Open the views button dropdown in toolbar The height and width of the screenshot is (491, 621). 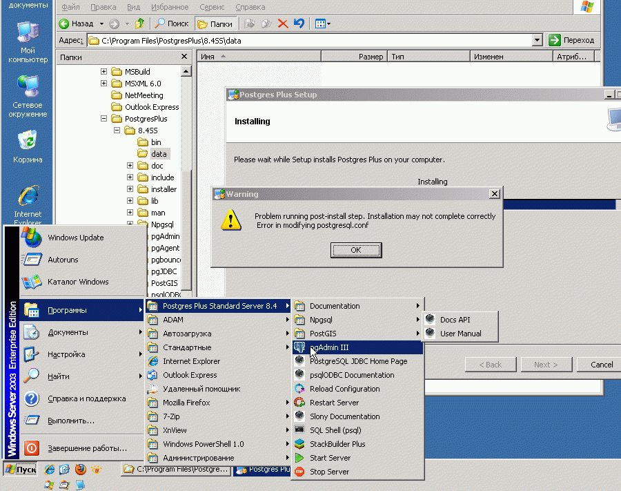tap(328, 23)
